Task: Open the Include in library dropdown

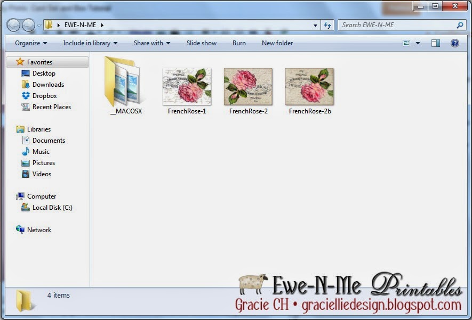Action: [90, 43]
